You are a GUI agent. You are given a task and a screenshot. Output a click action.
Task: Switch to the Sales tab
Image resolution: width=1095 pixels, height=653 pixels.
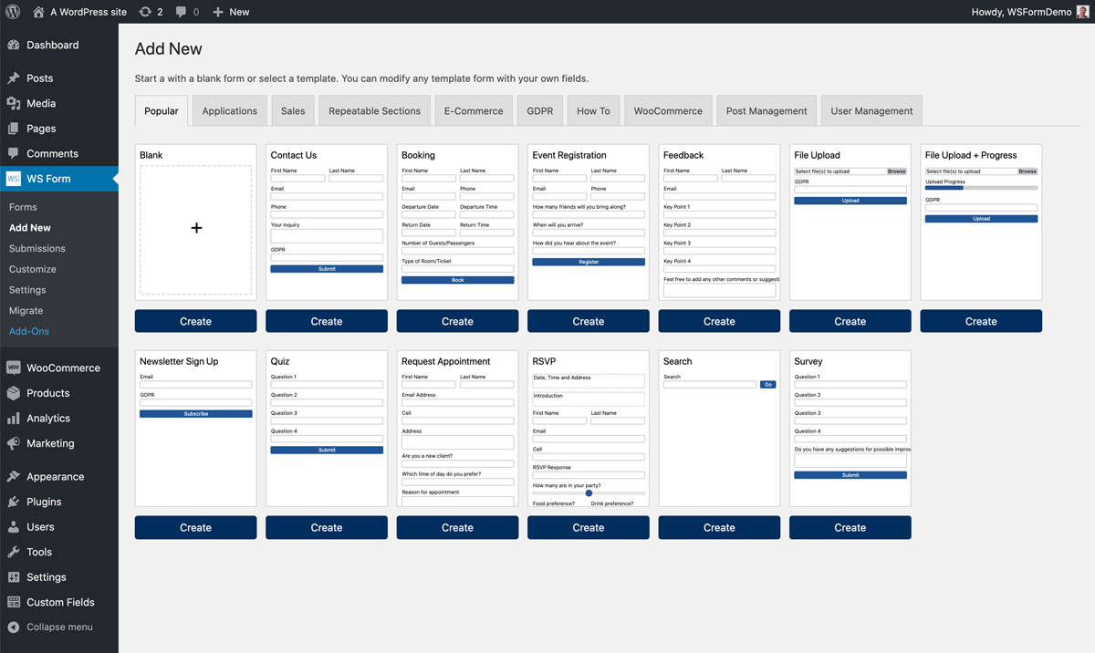[x=293, y=110]
